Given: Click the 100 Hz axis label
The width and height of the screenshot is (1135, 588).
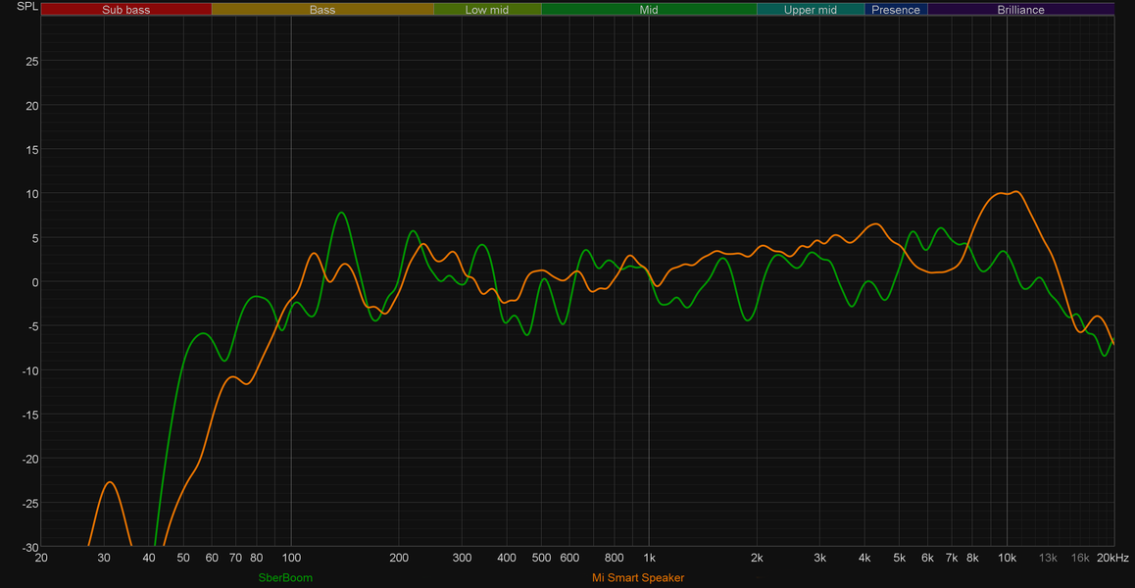Looking at the screenshot, I should coord(291,558).
